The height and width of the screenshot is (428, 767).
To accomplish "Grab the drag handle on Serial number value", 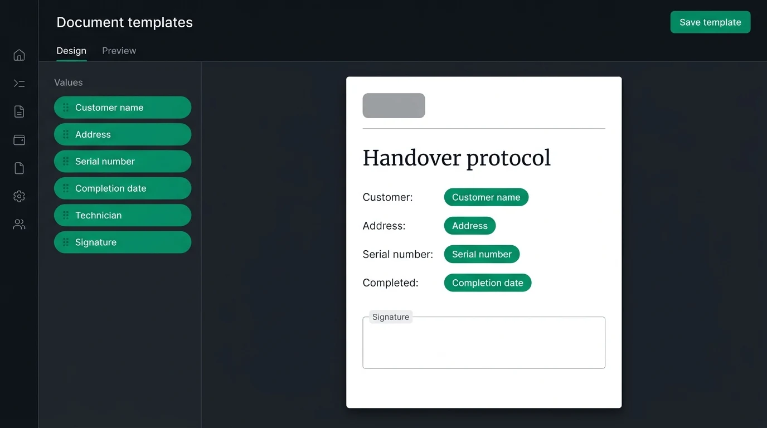I will coord(66,162).
